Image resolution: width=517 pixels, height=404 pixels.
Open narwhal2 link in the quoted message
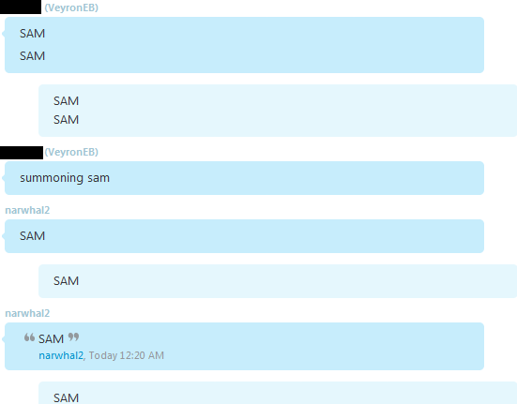61,355
